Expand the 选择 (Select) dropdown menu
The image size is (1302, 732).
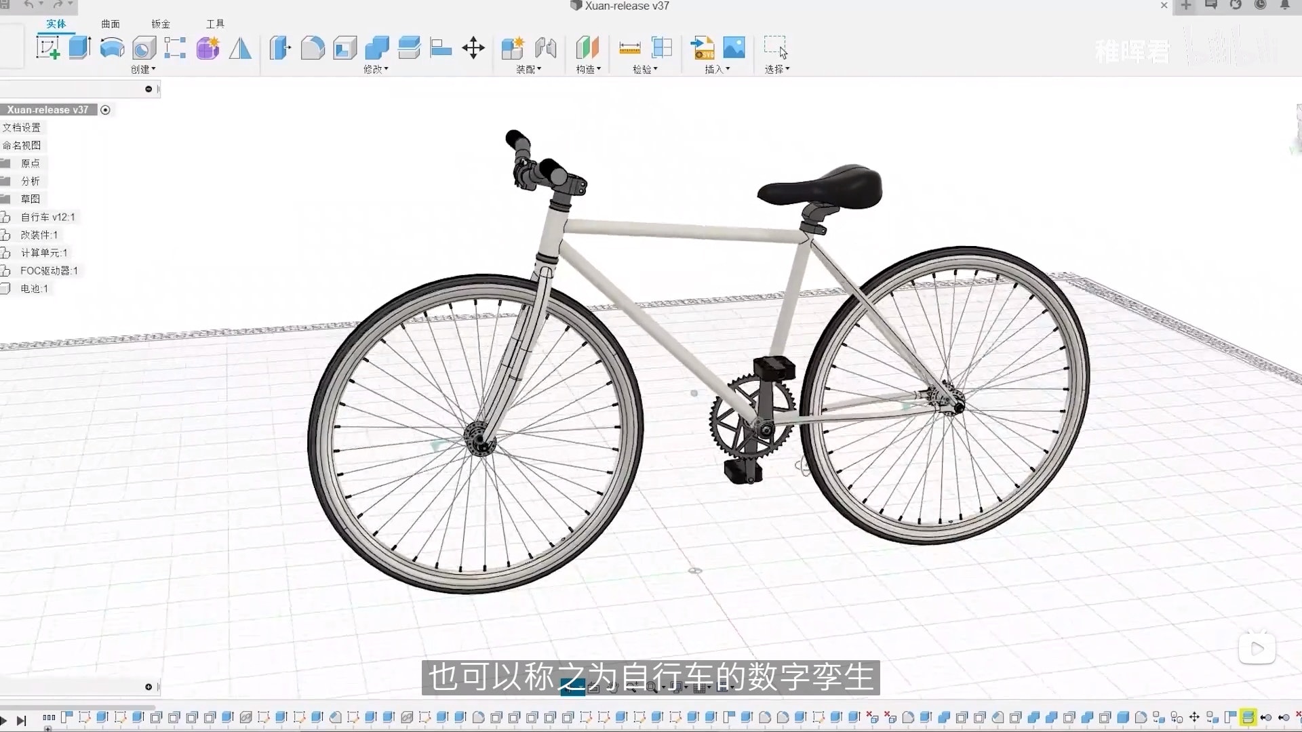(x=776, y=69)
